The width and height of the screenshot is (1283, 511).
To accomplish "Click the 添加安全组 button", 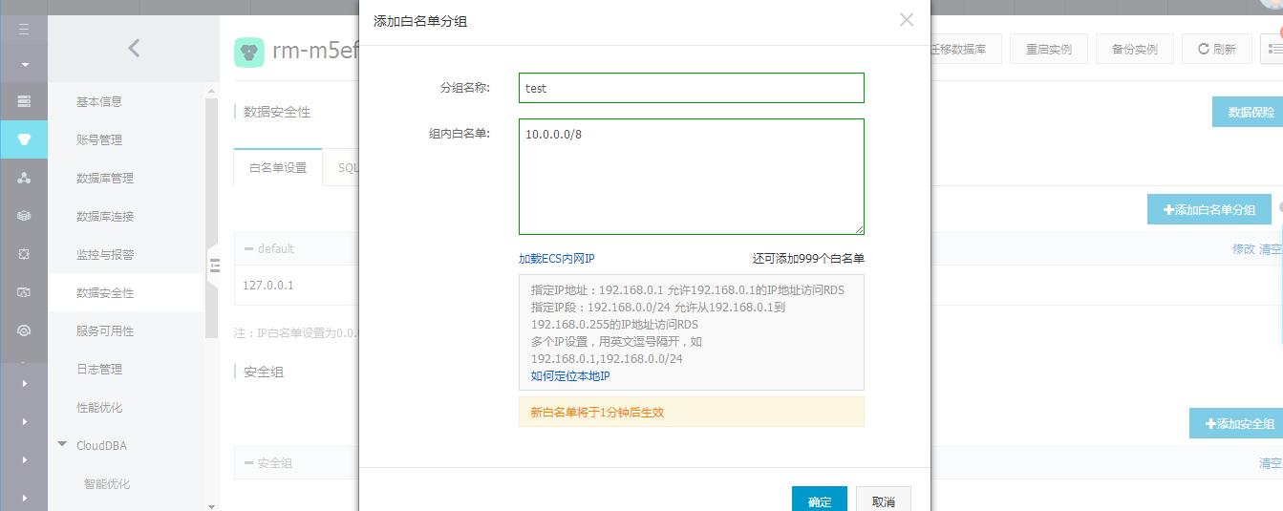I will pyautogui.click(x=1236, y=423).
